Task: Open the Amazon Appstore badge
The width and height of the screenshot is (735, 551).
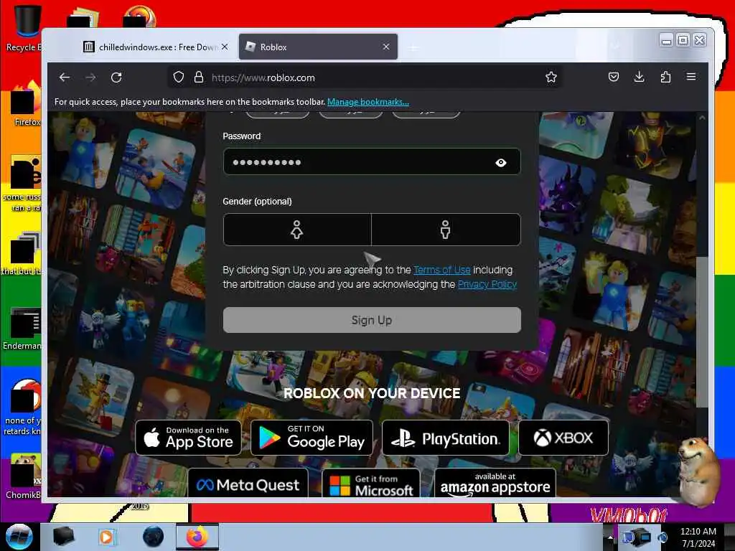Action: click(x=495, y=483)
